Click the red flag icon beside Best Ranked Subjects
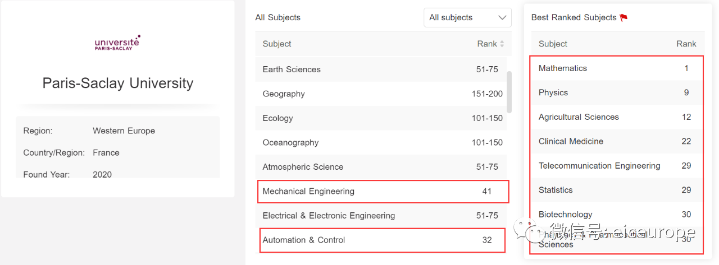Viewport: 719px width, 265px height. (x=624, y=17)
